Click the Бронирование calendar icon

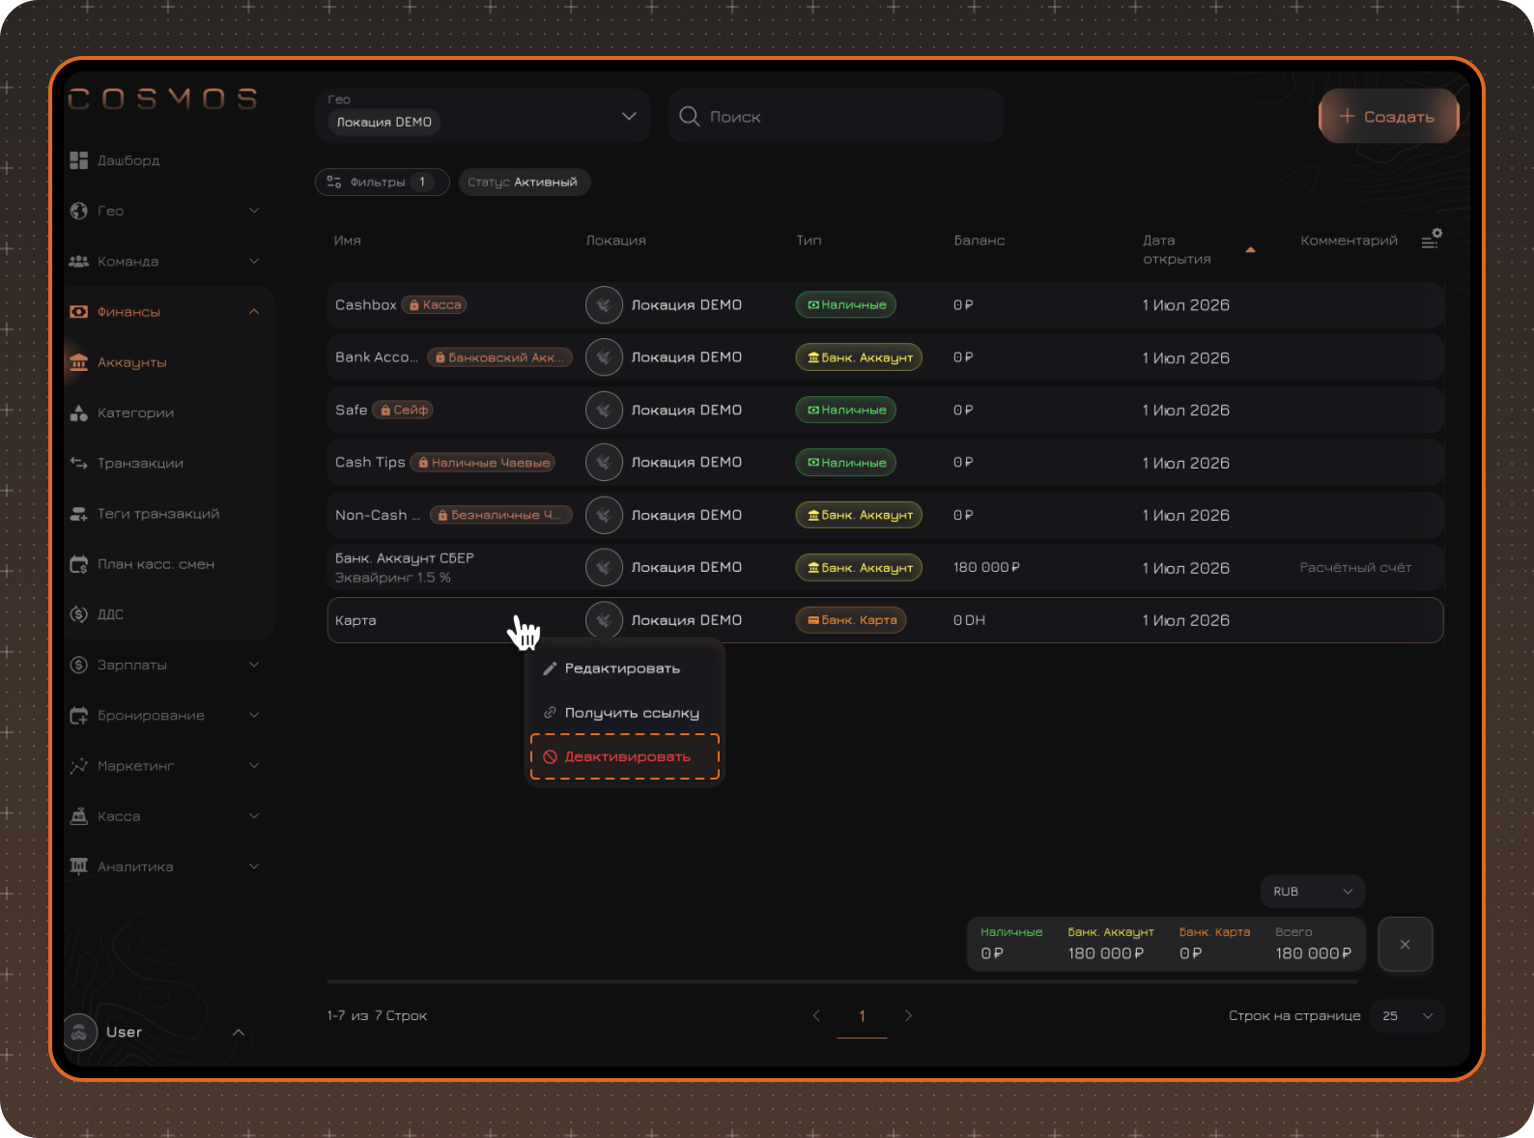[x=79, y=716]
